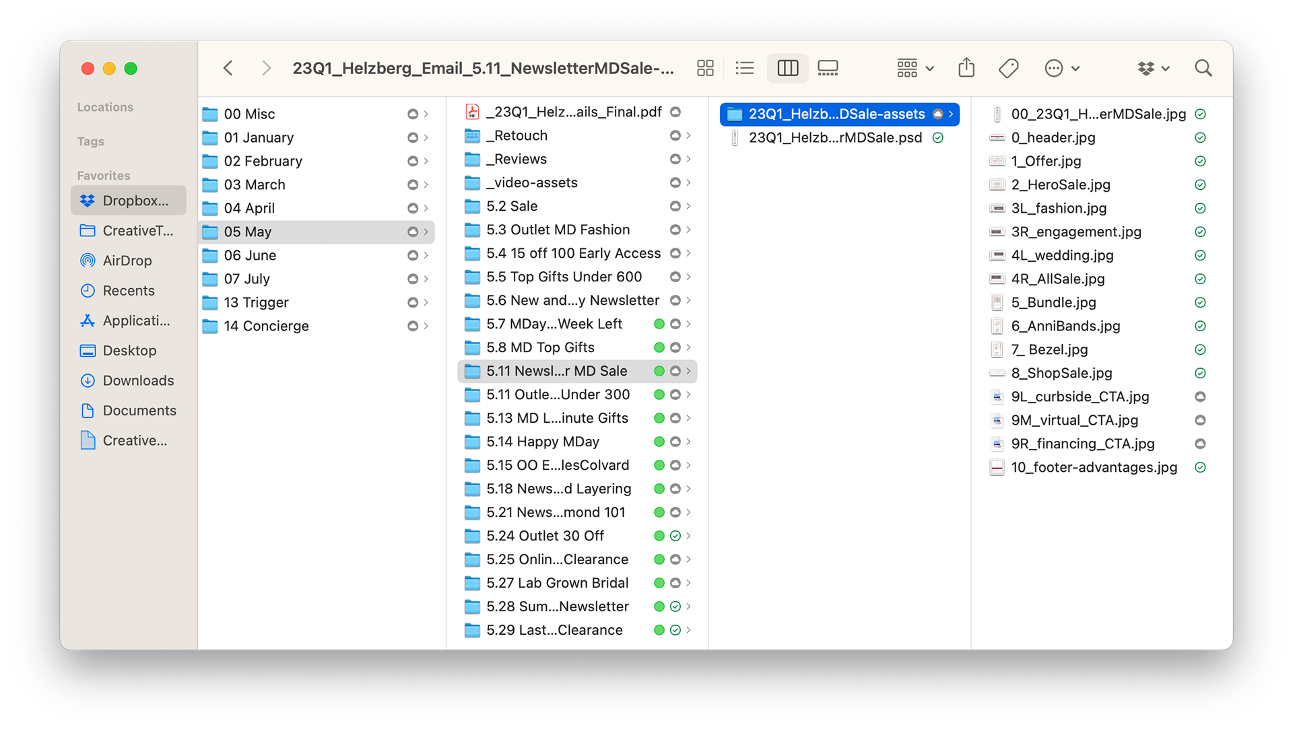Expand the _Reviews folder chevron
This screenshot has width=1293, height=729.
(688, 159)
